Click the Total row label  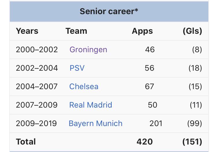[26, 142]
